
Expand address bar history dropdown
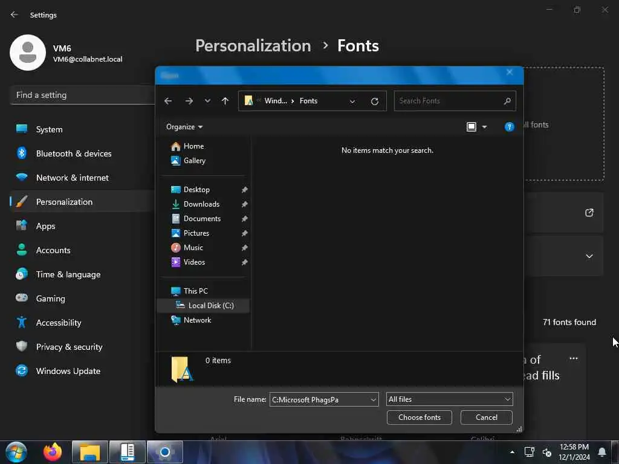[x=352, y=101]
